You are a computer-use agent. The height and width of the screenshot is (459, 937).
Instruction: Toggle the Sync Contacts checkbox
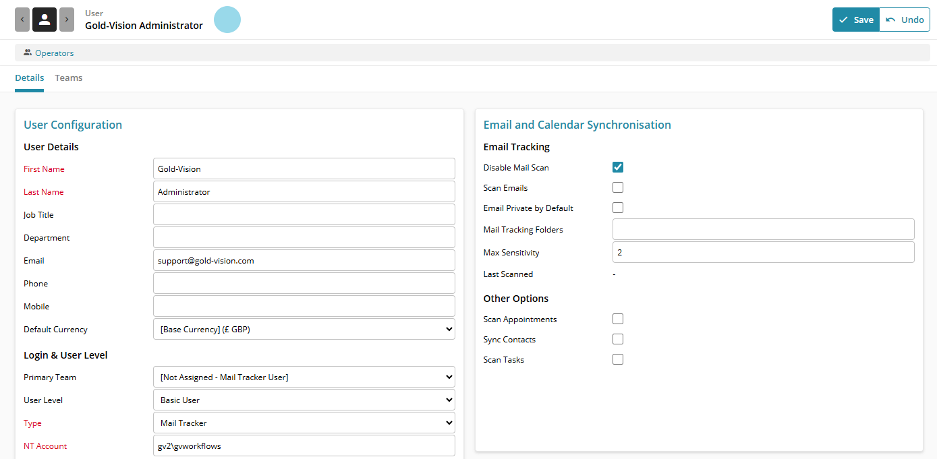pos(618,339)
